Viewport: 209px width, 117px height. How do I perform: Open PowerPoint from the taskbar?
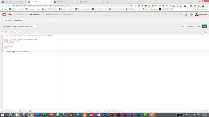tap(51, 115)
